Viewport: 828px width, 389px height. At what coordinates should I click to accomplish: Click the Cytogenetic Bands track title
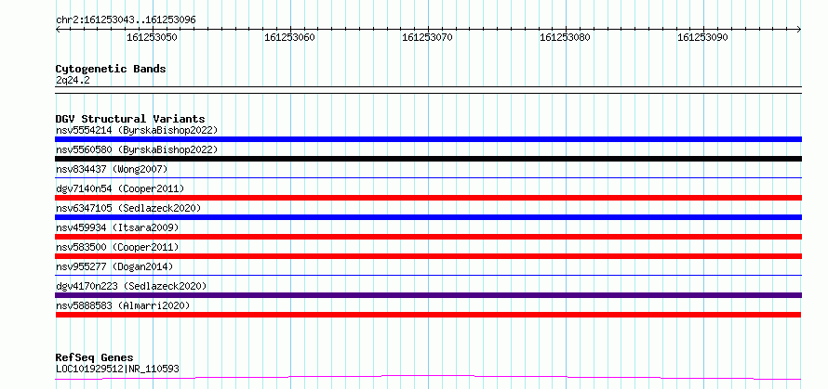pos(111,69)
